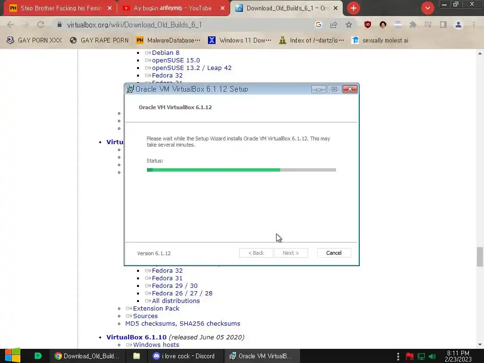The height and width of the screenshot is (363, 484).
Task: Open File Explorer from the taskbar
Action: 137,356
